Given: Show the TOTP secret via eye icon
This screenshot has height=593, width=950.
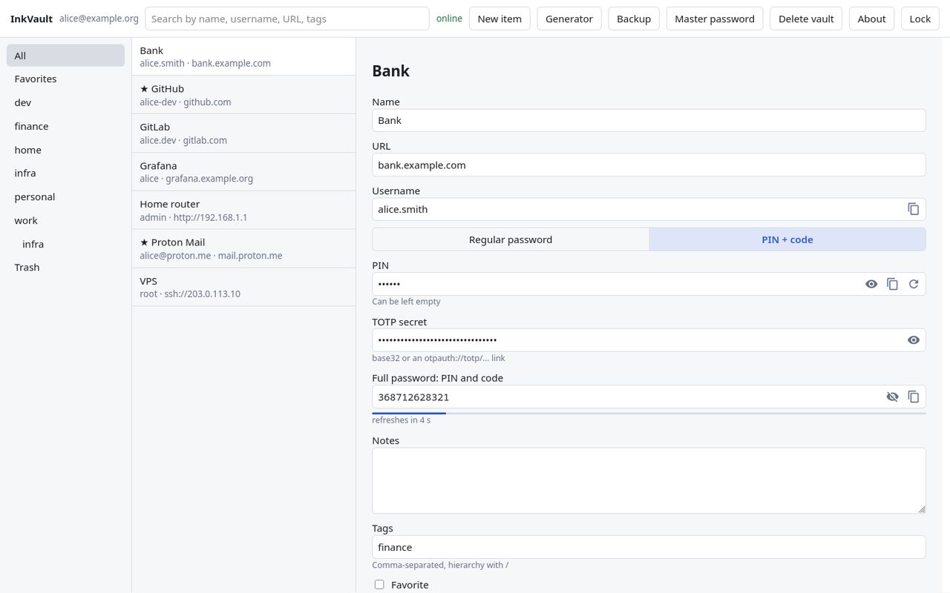Looking at the screenshot, I should click(x=914, y=339).
